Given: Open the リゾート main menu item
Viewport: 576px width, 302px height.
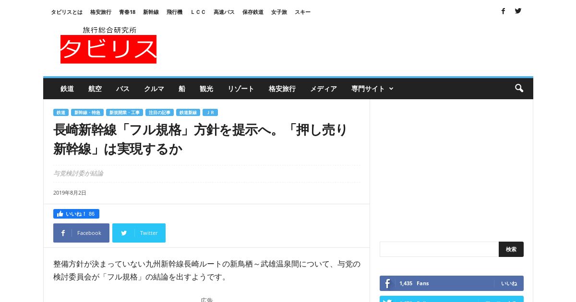Looking at the screenshot, I should (241, 89).
